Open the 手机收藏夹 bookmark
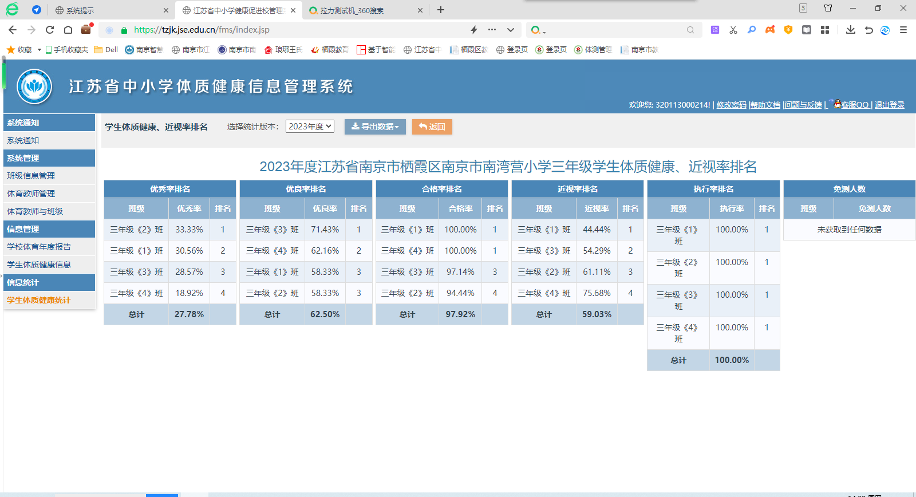 tap(67, 50)
